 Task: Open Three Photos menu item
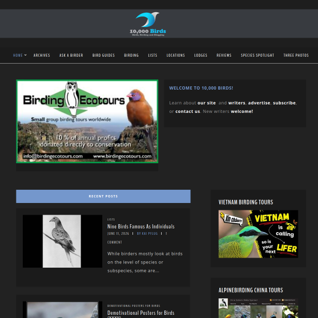pos(296,55)
